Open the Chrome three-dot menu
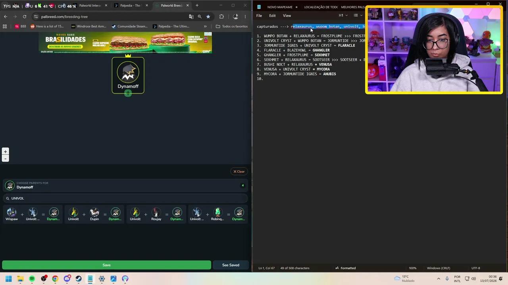 [245, 17]
